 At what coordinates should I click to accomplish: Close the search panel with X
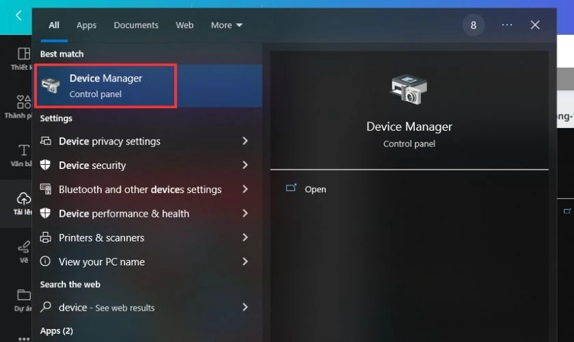point(535,25)
